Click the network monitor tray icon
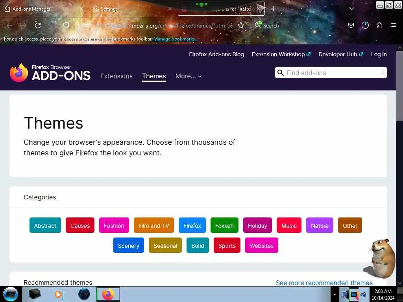Screen dimensions: 403x302 354,295
